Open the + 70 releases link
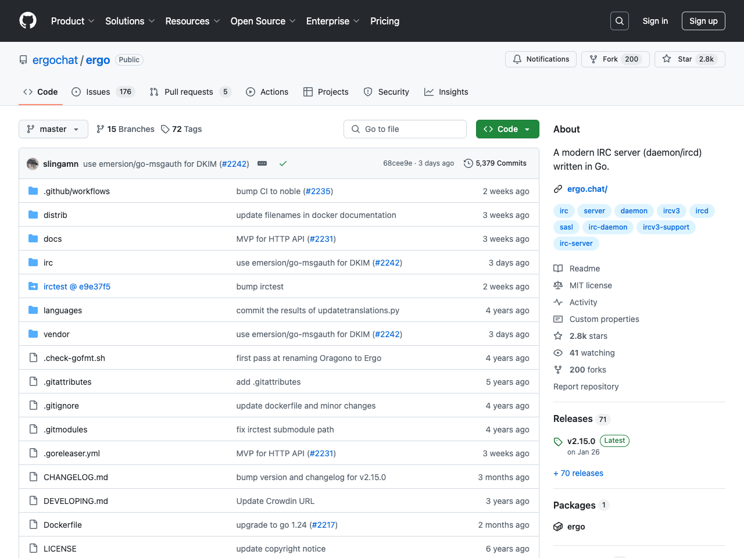The width and height of the screenshot is (744, 558). click(x=578, y=473)
